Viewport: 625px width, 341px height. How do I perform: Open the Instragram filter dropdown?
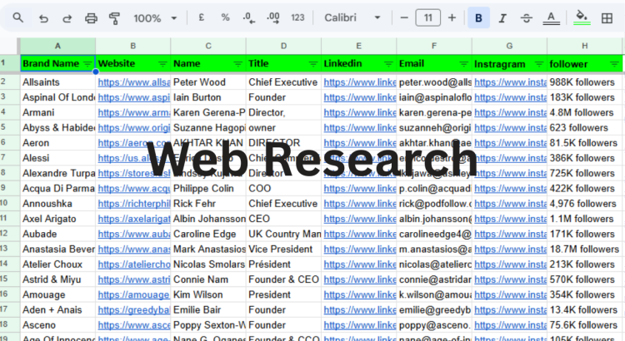[x=539, y=64]
